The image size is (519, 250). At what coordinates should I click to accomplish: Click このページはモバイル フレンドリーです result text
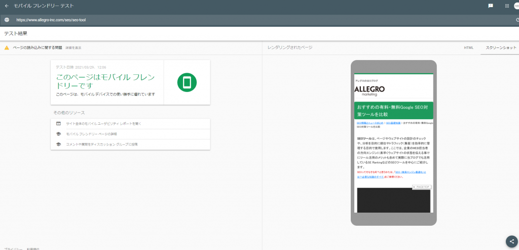(105, 81)
